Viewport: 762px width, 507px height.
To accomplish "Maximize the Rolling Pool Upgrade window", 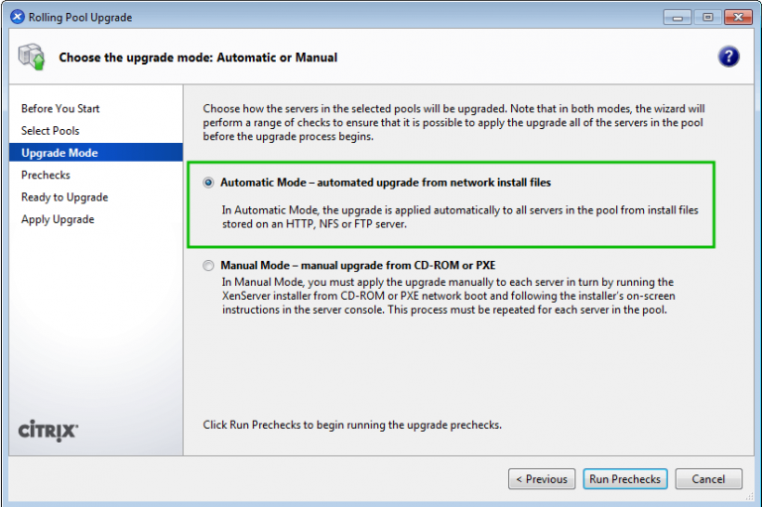I will (708, 17).
